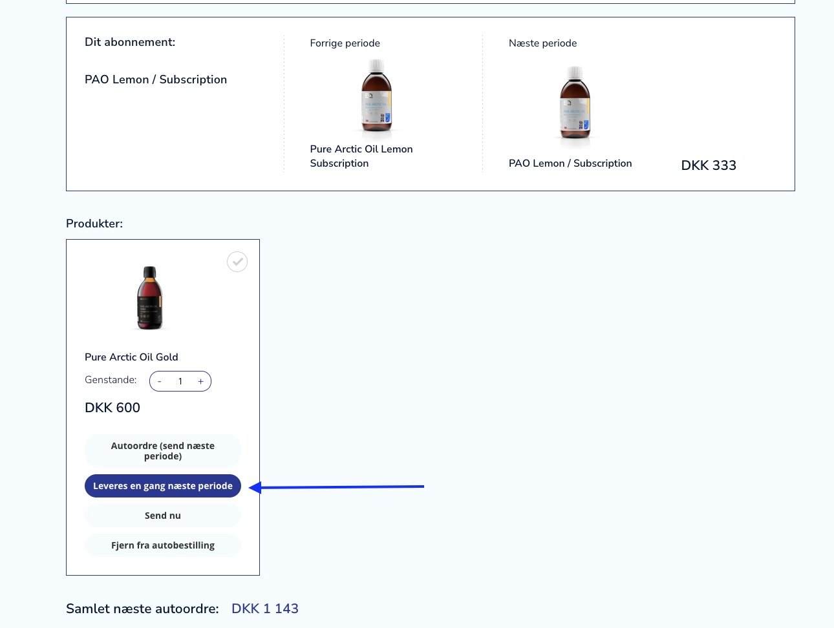Click the Genstande: label

(111, 380)
